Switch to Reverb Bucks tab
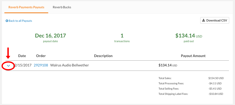 pos(62,7)
